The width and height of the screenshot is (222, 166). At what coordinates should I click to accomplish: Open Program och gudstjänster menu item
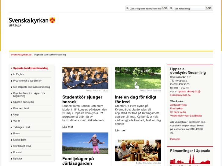[27, 81]
